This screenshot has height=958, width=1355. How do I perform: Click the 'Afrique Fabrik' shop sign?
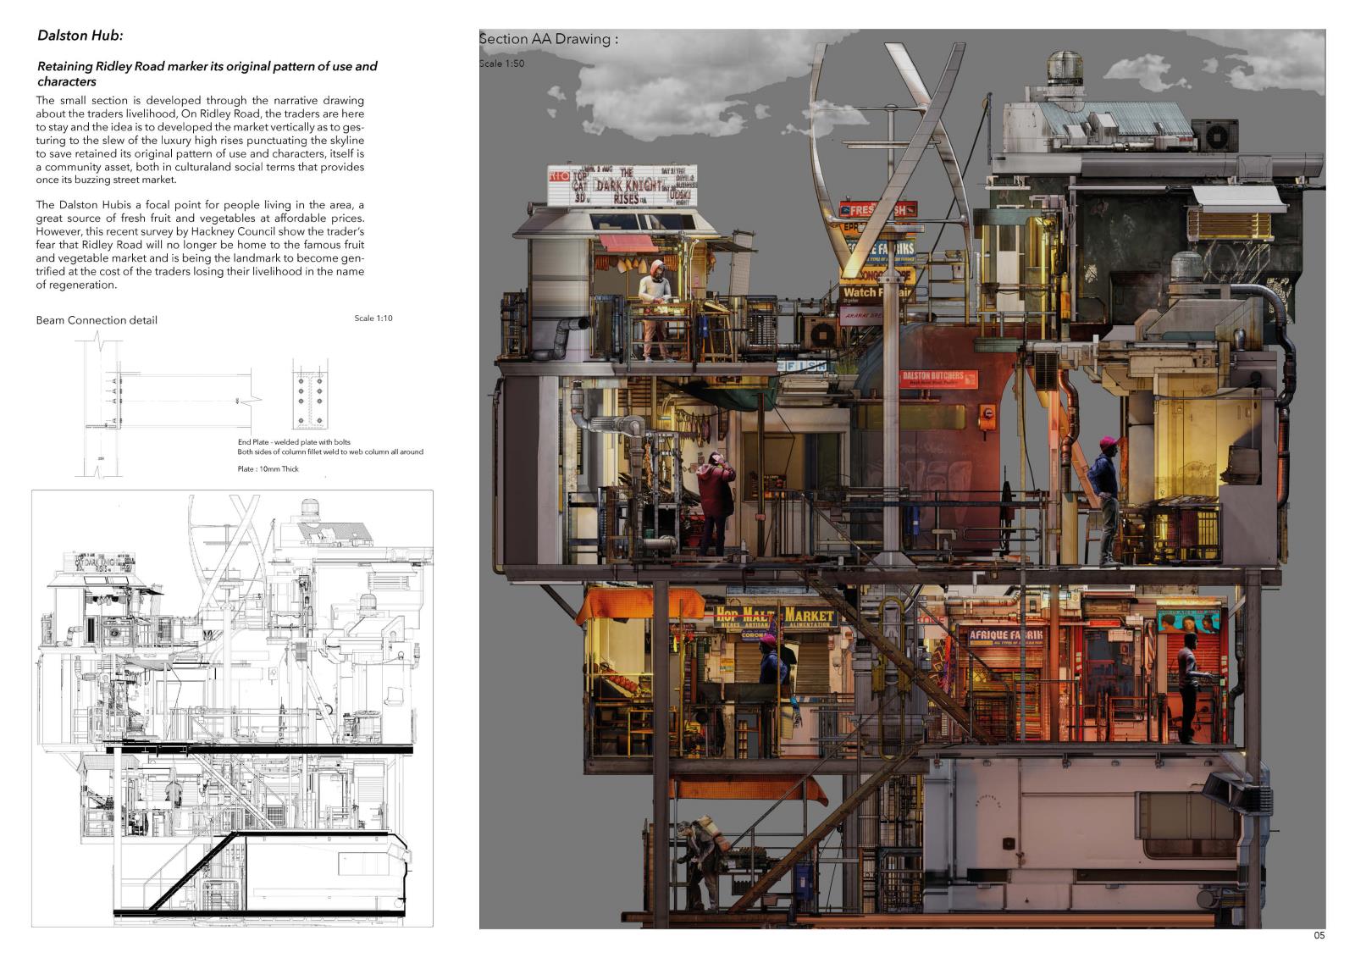(1006, 636)
